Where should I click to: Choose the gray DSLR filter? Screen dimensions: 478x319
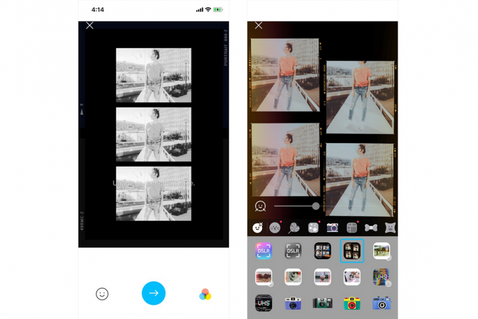click(x=293, y=251)
